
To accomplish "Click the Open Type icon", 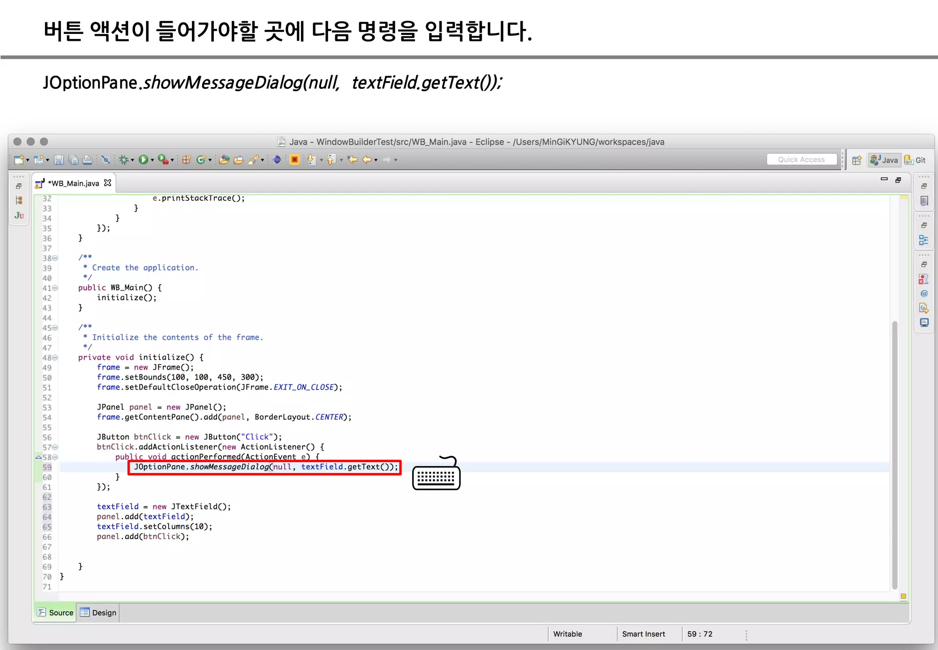I will [224, 160].
